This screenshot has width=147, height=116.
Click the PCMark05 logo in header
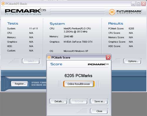tap(25, 12)
